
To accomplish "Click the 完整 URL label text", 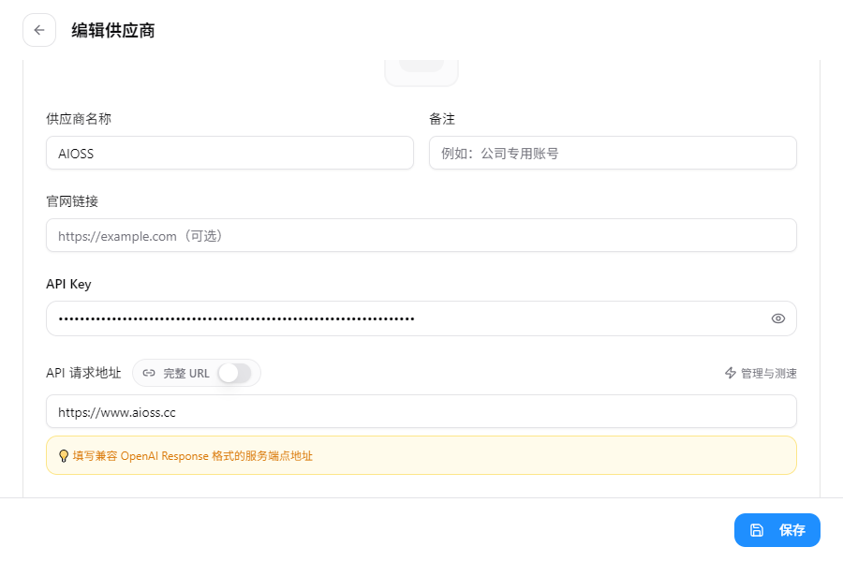I will [186, 373].
